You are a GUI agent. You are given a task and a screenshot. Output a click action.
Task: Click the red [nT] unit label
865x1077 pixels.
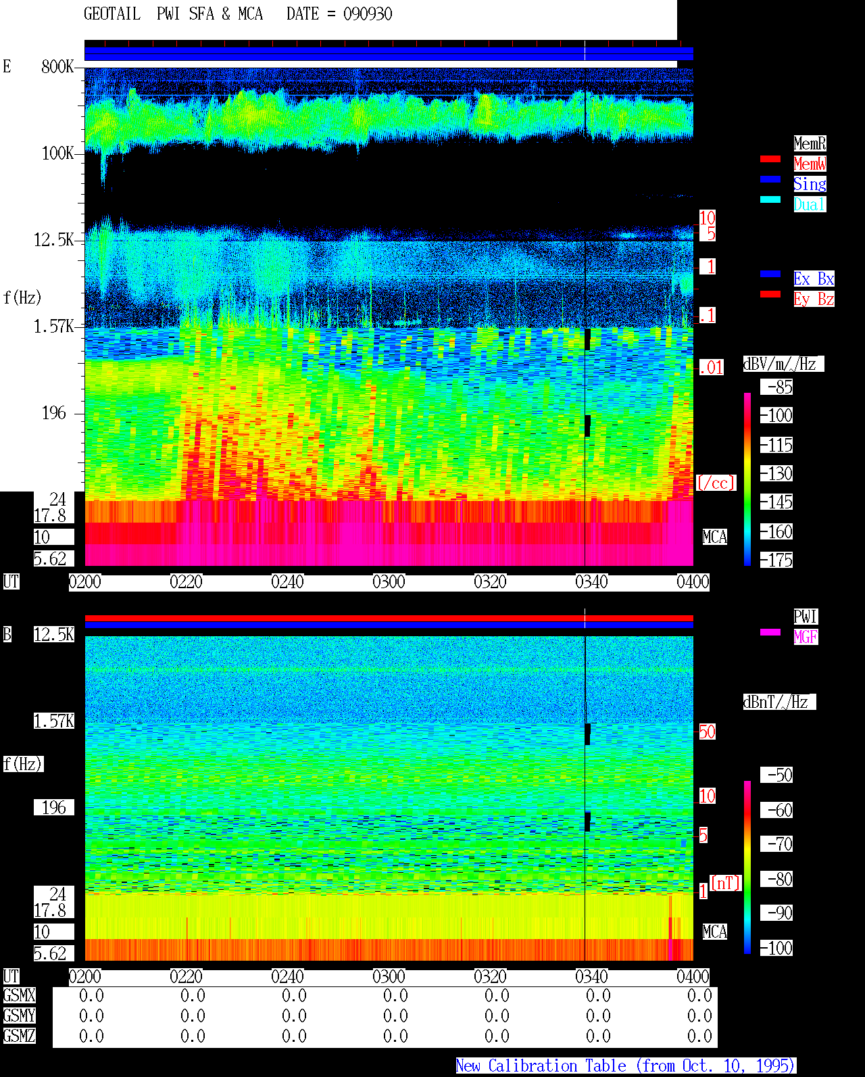tap(726, 883)
